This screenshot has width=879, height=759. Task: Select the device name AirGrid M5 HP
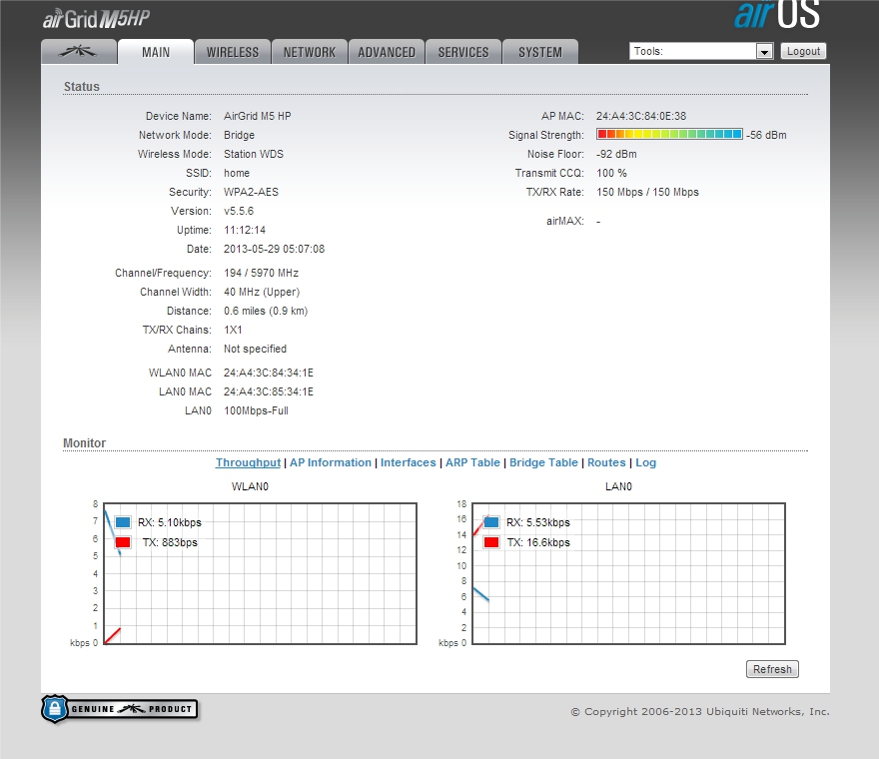coord(258,116)
